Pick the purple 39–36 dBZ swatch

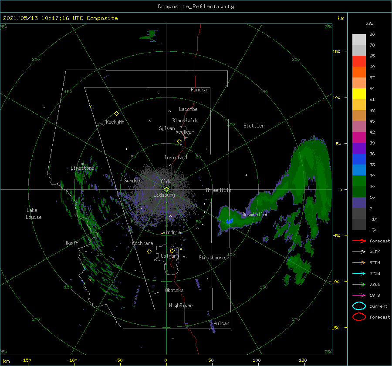359,148
